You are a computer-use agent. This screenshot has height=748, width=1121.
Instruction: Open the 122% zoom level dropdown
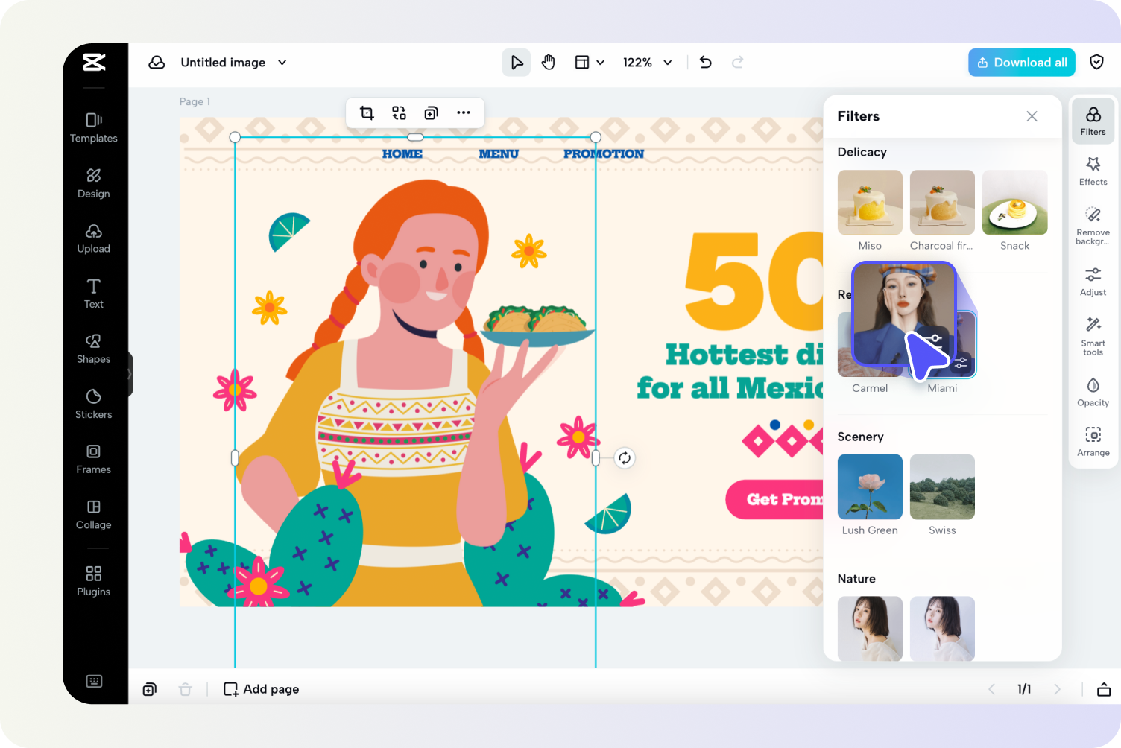pos(648,63)
